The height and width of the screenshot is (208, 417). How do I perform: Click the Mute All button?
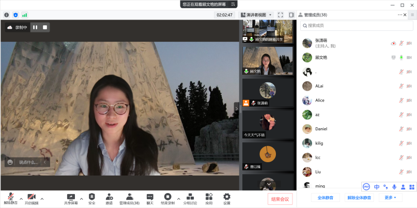[x=325, y=197]
